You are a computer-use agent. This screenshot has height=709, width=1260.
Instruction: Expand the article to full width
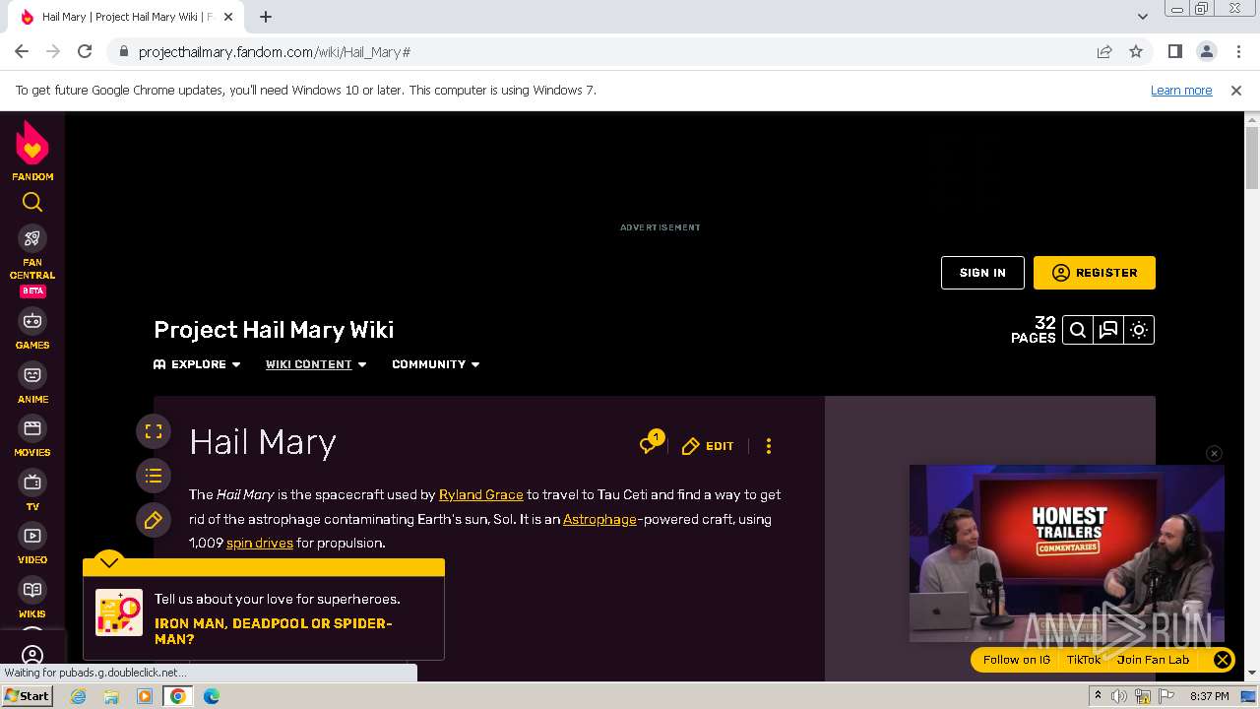(x=154, y=431)
